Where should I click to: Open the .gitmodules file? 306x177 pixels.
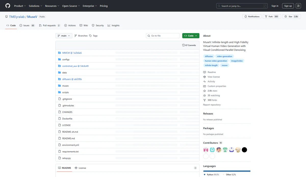click(x=68, y=105)
